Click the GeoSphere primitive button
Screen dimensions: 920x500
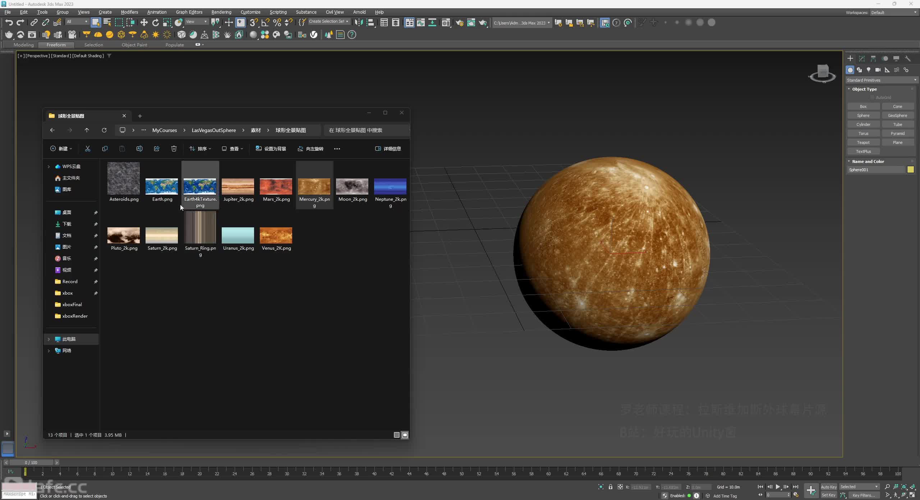[897, 115]
